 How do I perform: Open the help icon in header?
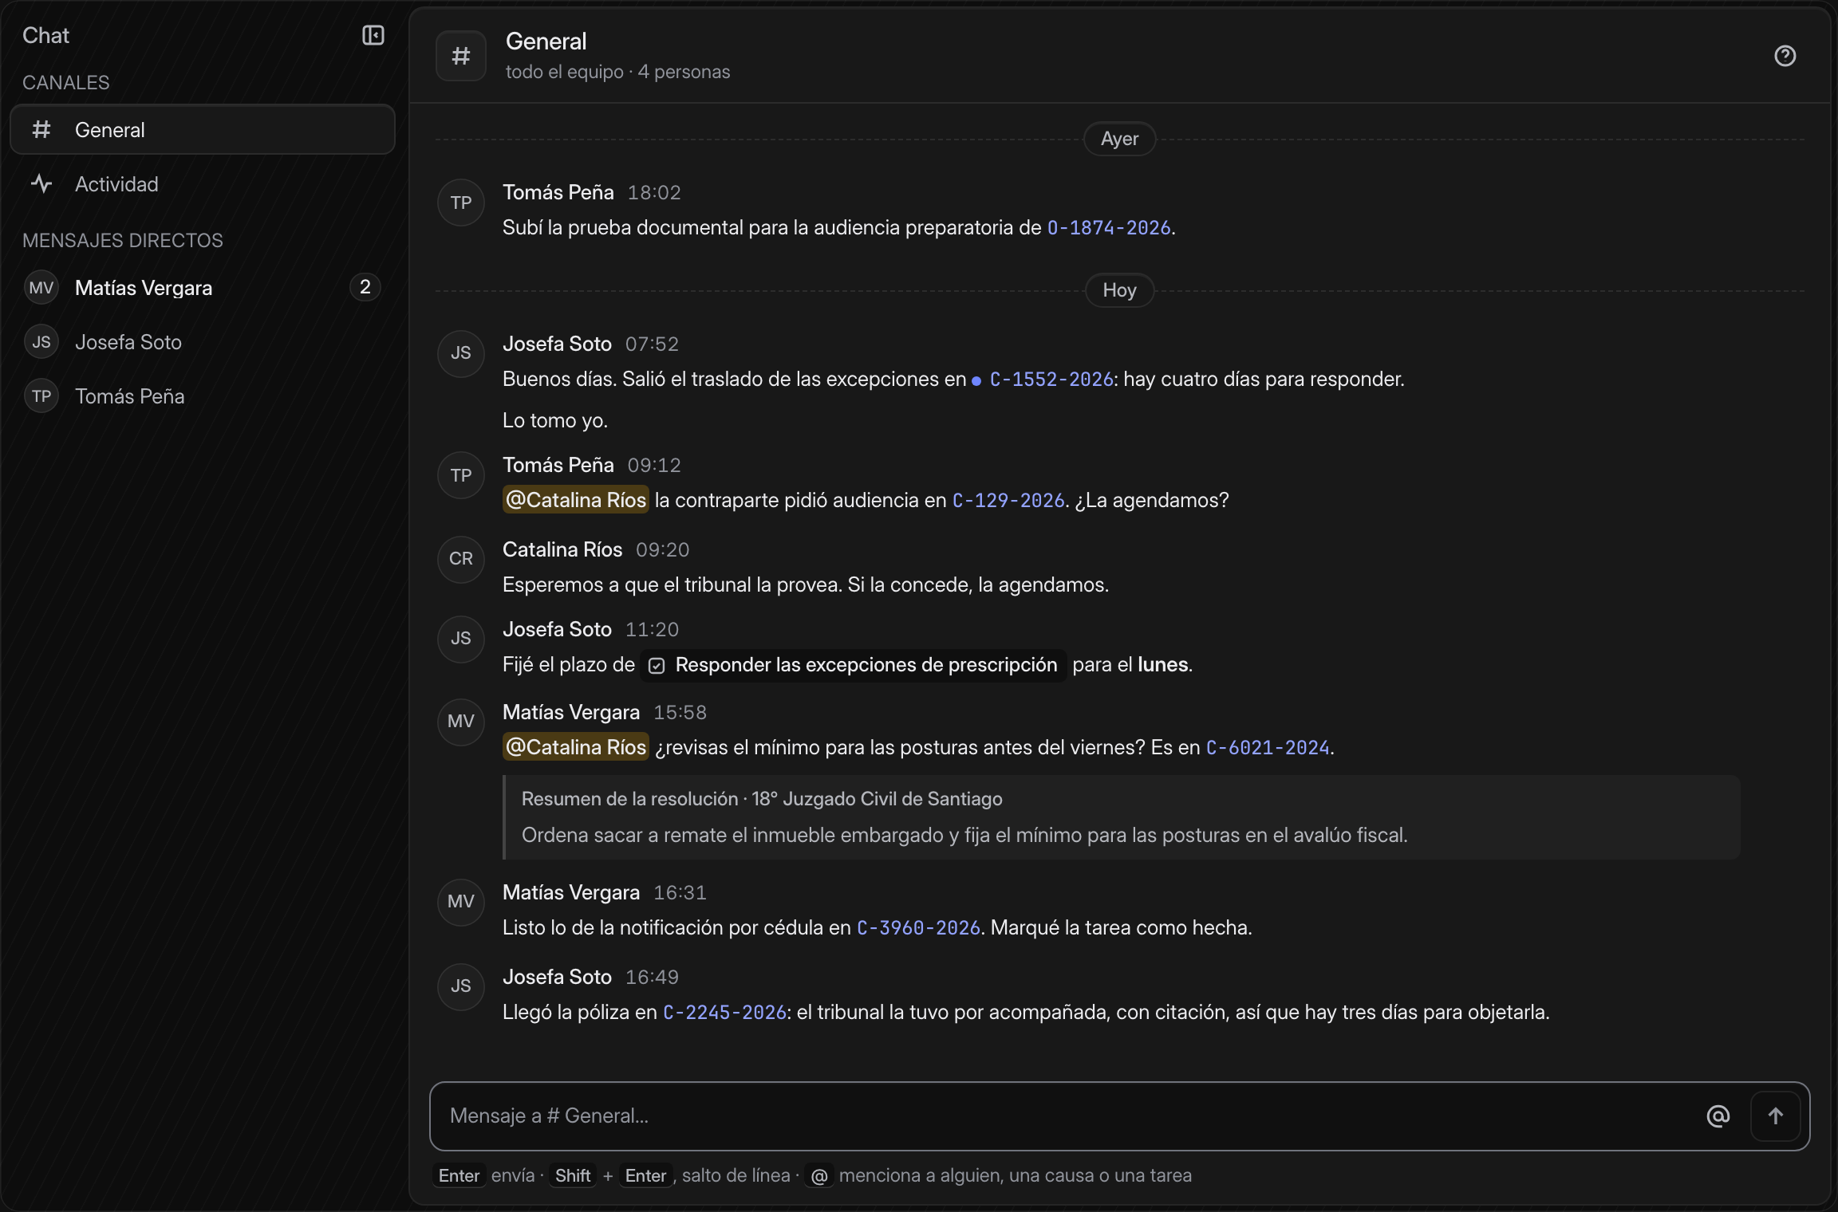click(1785, 56)
